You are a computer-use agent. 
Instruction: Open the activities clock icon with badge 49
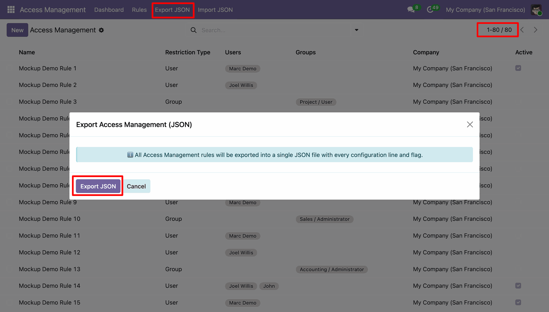pos(430,10)
